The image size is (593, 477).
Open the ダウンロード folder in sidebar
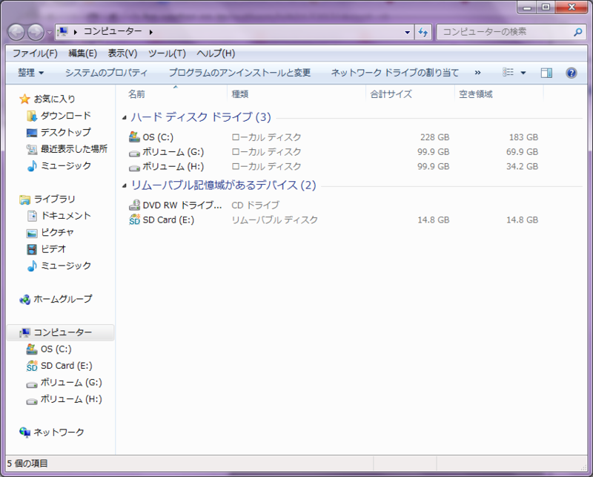[66, 116]
